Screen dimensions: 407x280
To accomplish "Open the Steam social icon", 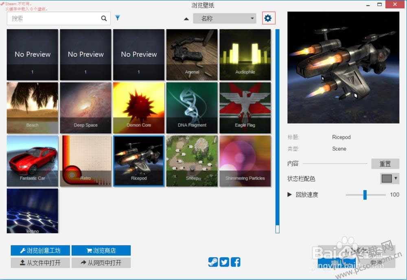I will click(x=213, y=262).
